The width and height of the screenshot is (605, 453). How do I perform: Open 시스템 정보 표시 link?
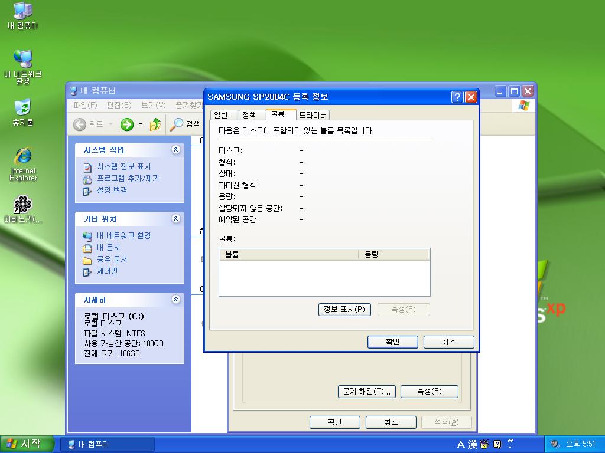point(123,167)
